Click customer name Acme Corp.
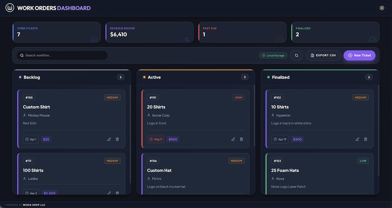 tap(161, 115)
